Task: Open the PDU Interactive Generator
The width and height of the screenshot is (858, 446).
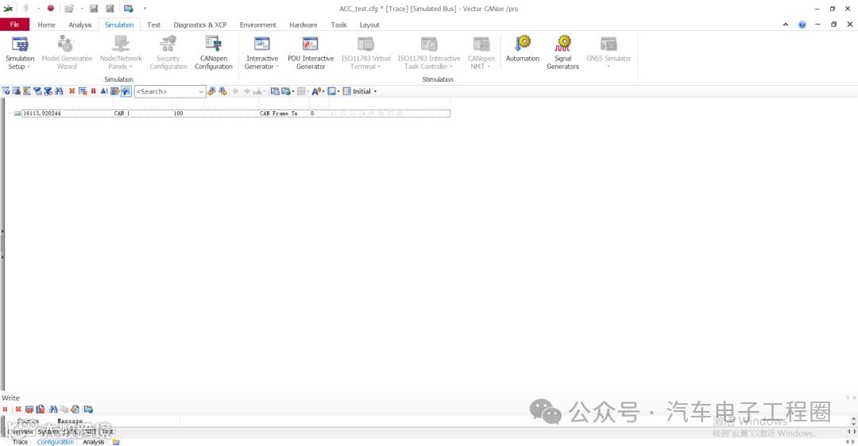Action: tap(311, 52)
